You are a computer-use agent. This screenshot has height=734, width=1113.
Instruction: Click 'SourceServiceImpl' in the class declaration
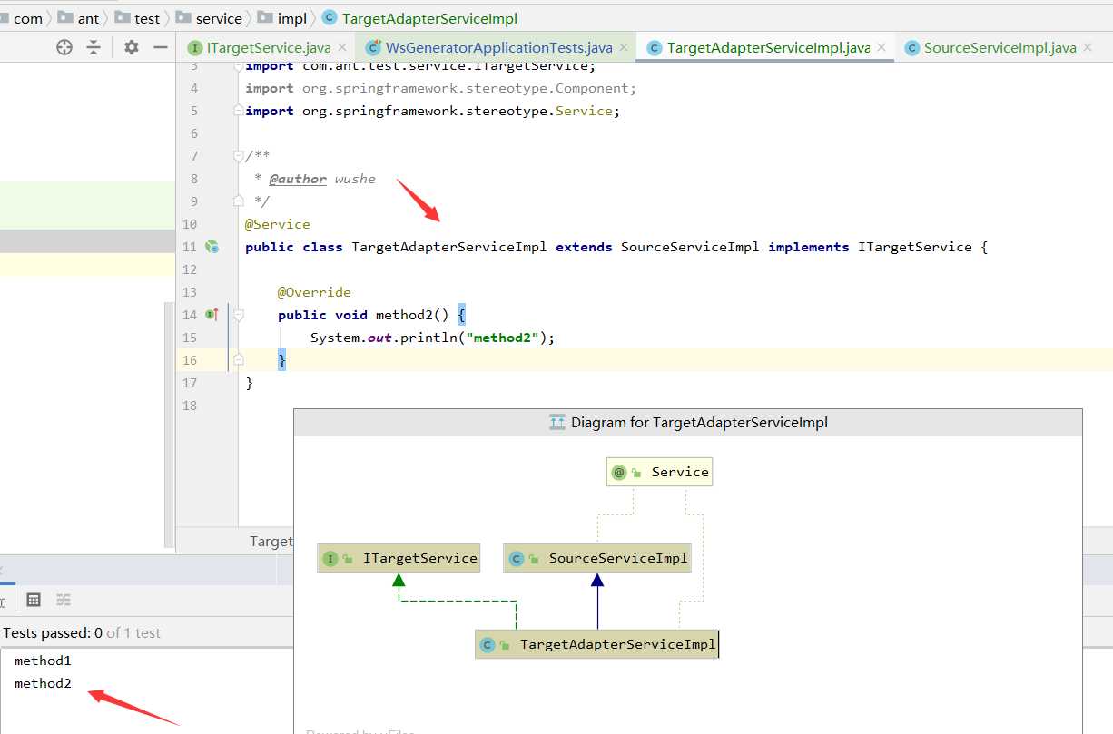point(690,247)
